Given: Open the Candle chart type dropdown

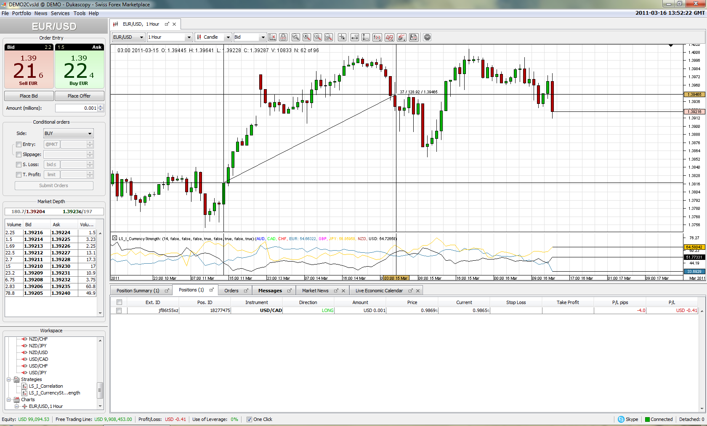Looking at the screenshot, I should click(214, 37).
